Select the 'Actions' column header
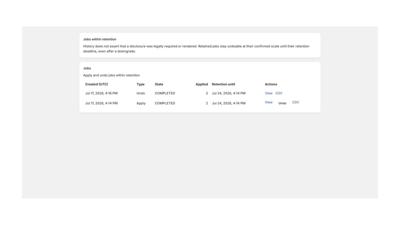Screen dimensions: 400x225 [x=270, y=84]
